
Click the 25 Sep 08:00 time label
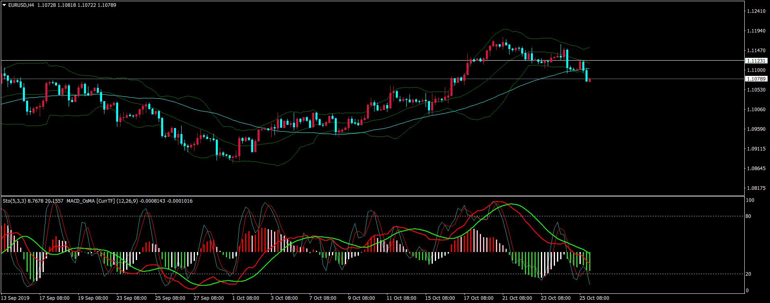pos(170,298)
